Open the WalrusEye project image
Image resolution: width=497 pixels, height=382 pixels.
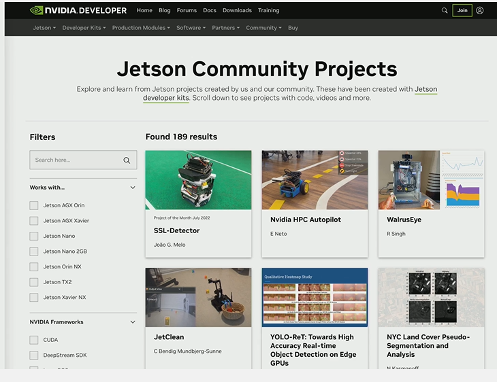click(431, 179)
